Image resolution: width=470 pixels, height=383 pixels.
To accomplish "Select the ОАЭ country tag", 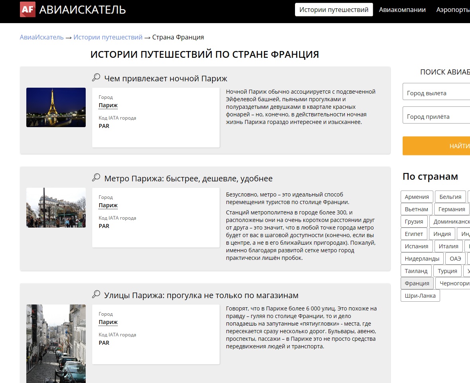I will coord(455,259).
